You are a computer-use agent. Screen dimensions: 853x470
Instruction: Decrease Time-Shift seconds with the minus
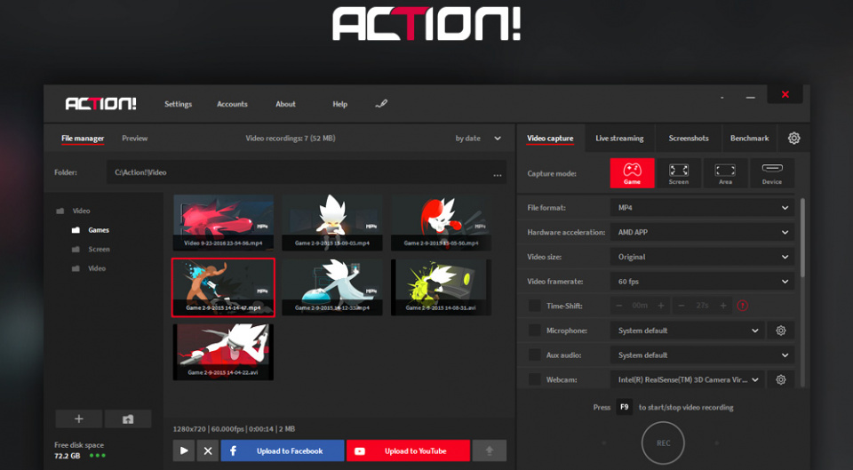(x=682, y=306)
